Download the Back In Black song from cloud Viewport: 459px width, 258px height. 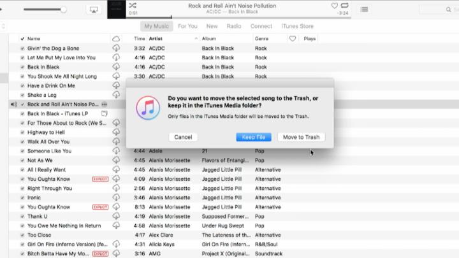point(116,67)
